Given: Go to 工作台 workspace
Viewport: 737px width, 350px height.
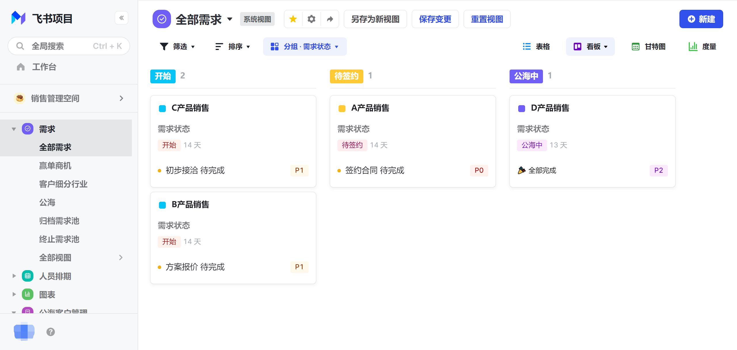Looking at the screenshot, I should (x=44, y=67).
